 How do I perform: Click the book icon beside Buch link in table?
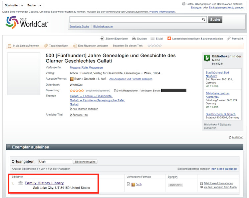click(x=133, y=185)
